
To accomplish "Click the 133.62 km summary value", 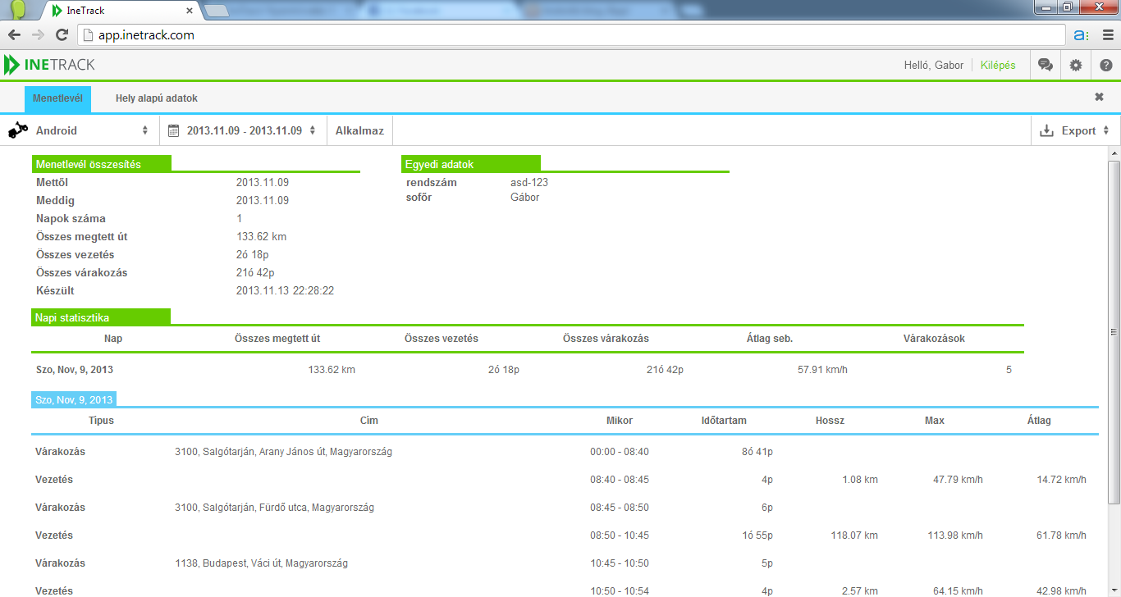I will (261, 237).
